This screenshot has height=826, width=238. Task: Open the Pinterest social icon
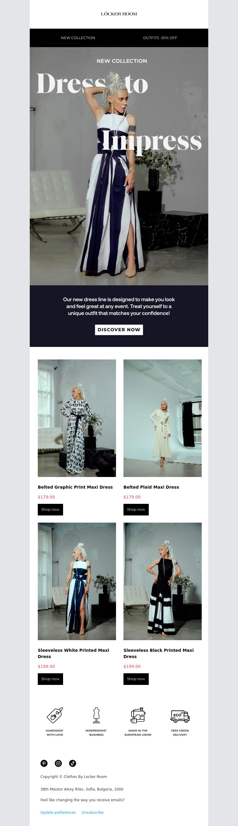44,763
